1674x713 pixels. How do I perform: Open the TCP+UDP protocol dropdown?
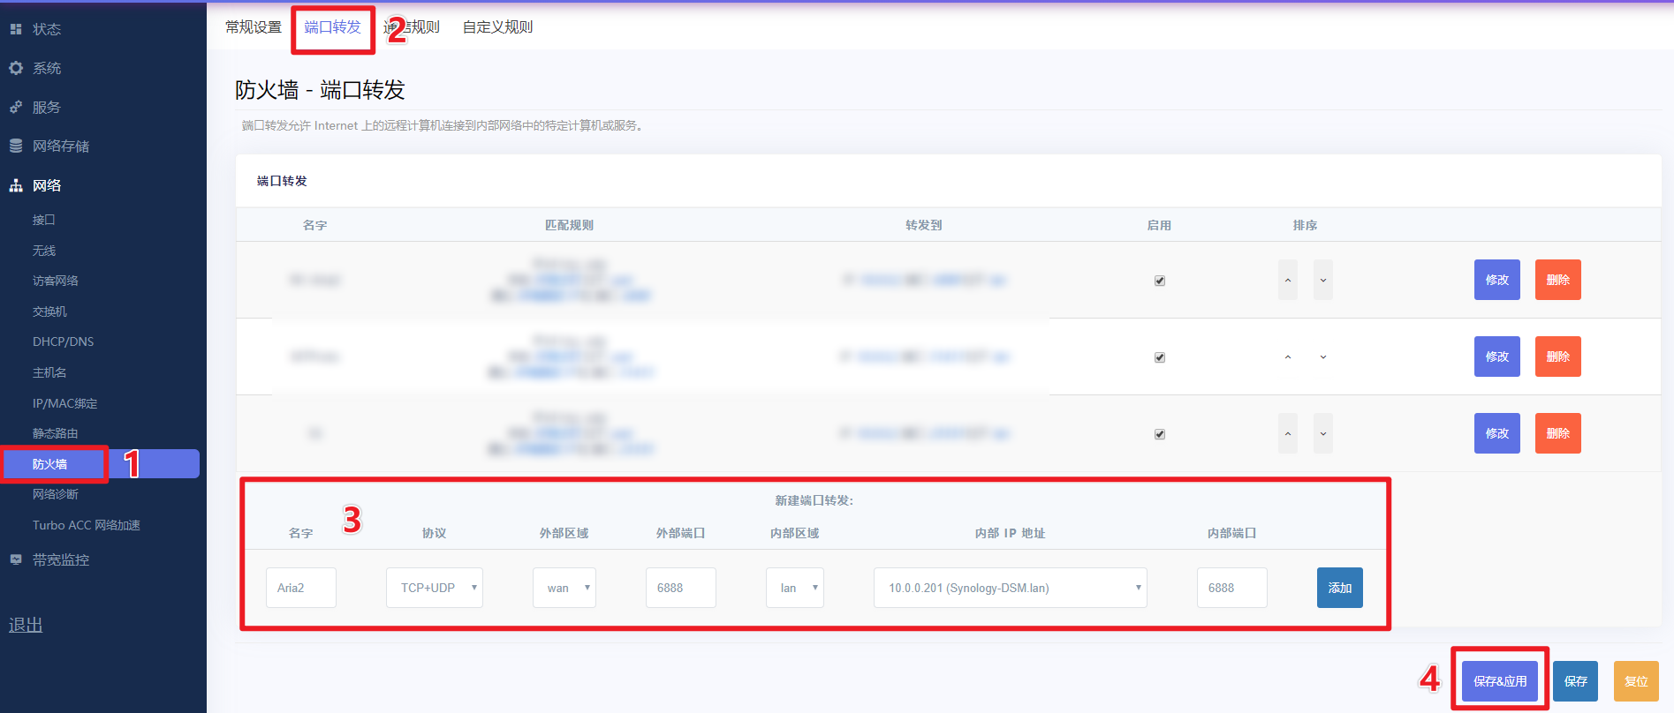(435, 588)
